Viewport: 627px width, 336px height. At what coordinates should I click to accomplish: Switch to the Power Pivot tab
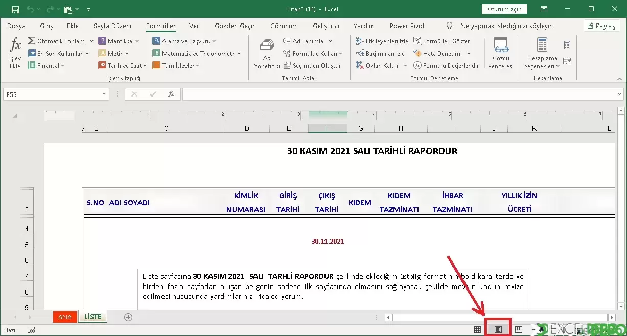click(407, 26)
